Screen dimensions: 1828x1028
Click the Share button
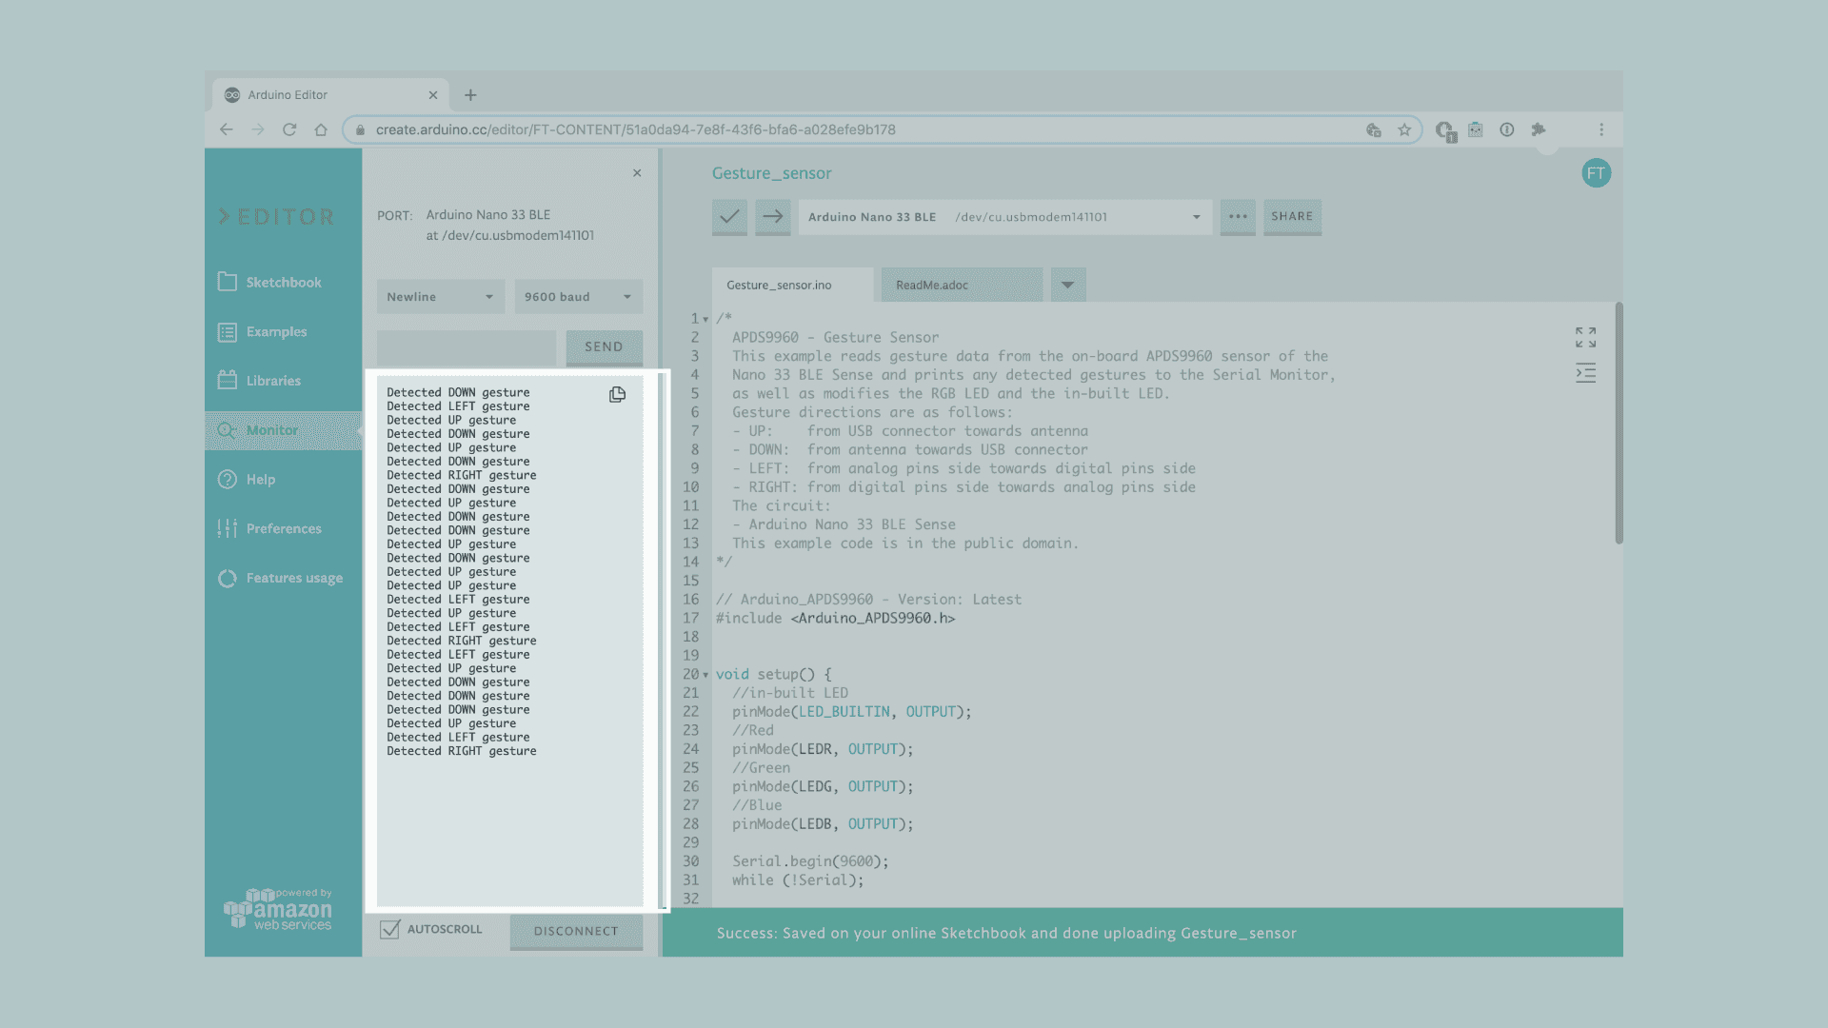point(1292,216)
